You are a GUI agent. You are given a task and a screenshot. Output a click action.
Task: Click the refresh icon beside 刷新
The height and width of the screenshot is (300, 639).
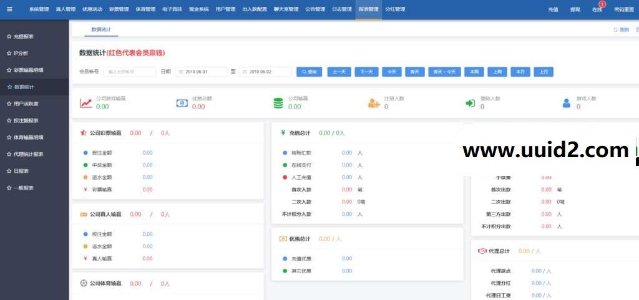(615, 30)
